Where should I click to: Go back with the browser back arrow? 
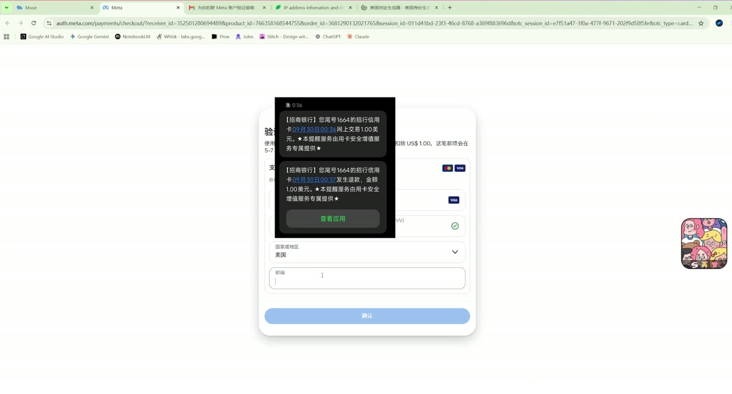coord(7,23)
